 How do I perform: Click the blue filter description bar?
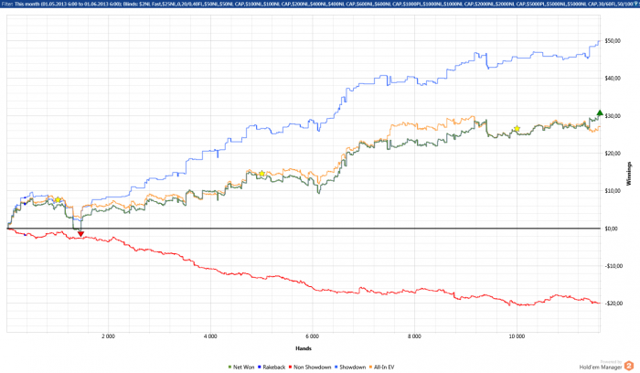pyautogui.click(x=320, y=4)
